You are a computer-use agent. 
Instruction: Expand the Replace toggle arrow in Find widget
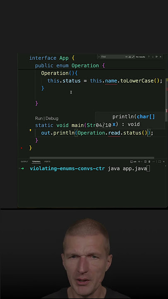click(99, 57)
